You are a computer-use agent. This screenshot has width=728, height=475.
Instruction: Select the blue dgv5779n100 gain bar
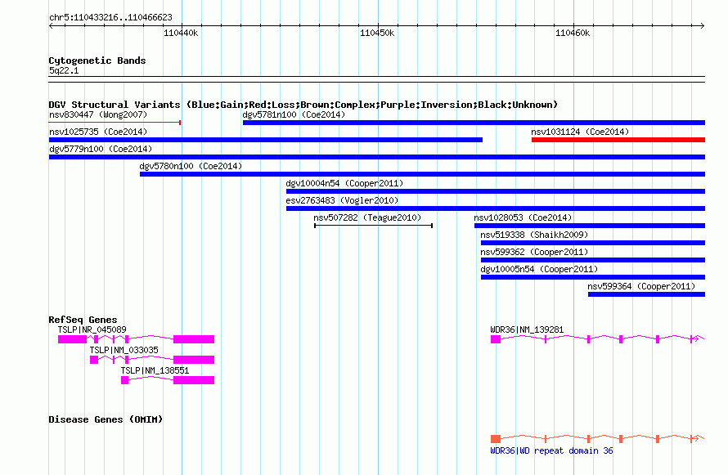click(x=377, y=157)
